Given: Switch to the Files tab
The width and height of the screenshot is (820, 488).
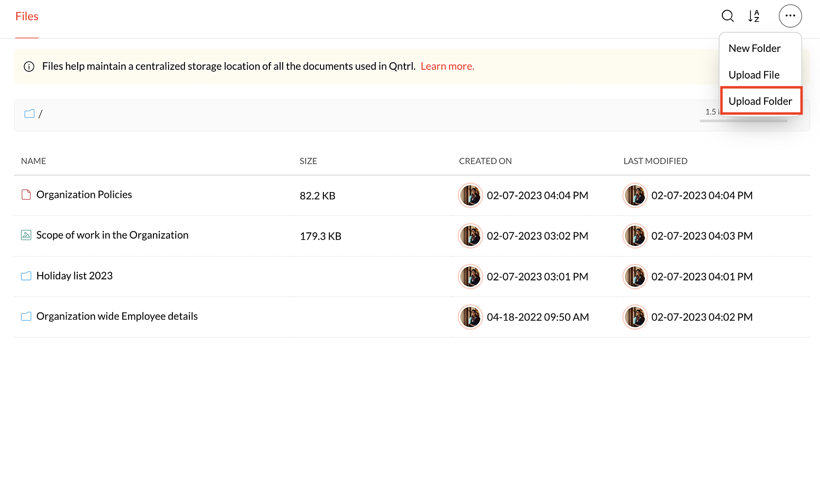Looking at the screenshot, I should [x=27, y=16].
